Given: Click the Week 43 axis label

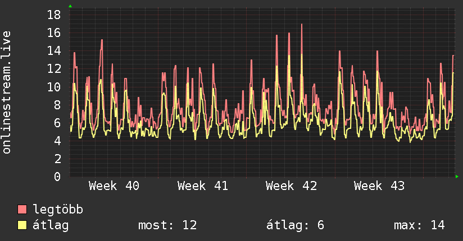Looking at the screenshot, I should tap(379, 186).
